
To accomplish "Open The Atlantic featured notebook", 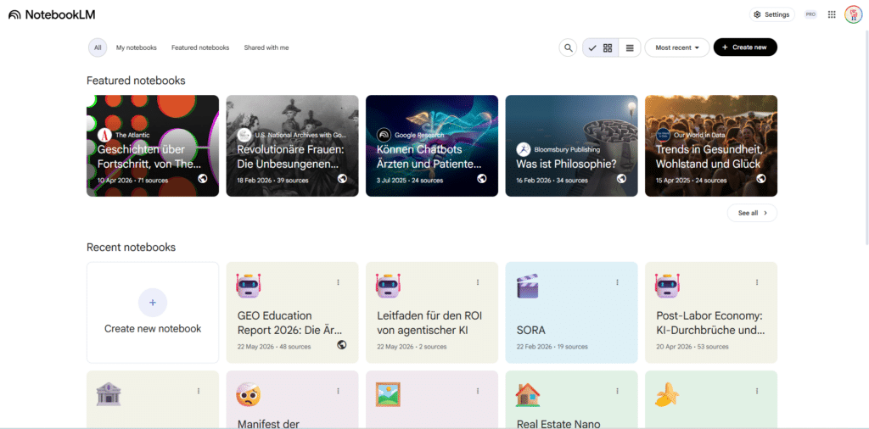I will point(153,146).
